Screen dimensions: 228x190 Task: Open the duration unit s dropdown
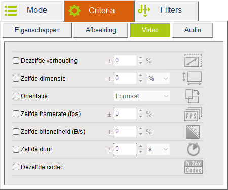[158, 149]
